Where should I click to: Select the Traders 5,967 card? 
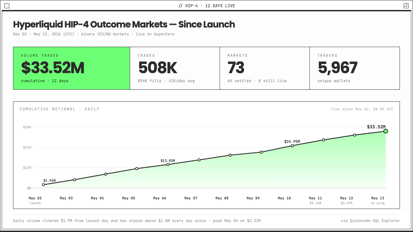tap(354, 68)
